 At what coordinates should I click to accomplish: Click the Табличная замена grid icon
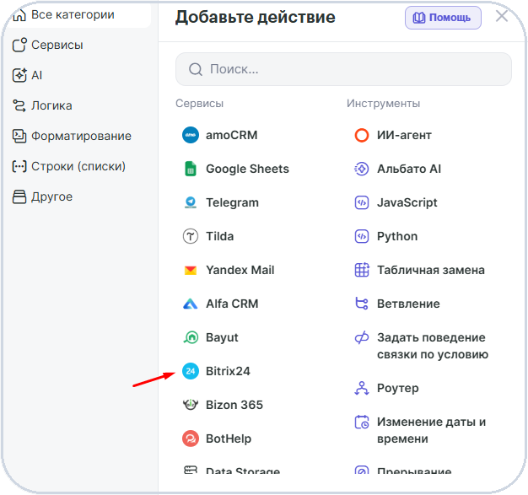[362, 270]
